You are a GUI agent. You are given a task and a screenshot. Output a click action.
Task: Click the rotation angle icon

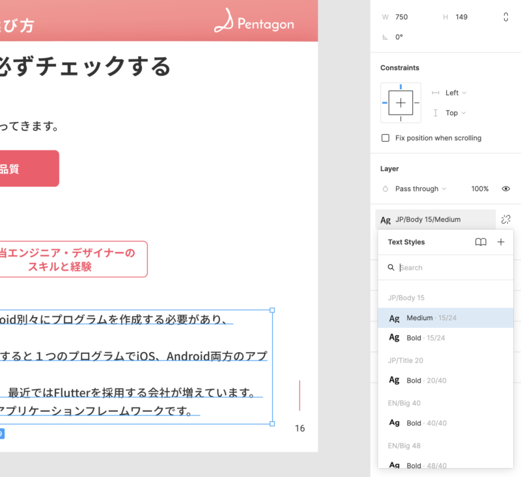tap(386, 37)
